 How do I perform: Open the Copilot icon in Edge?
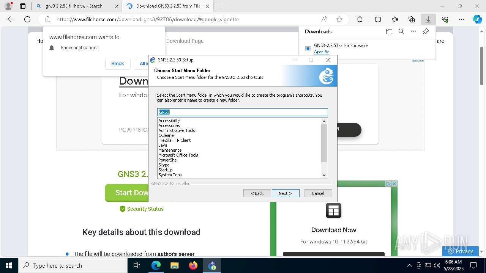coord(477,19)
